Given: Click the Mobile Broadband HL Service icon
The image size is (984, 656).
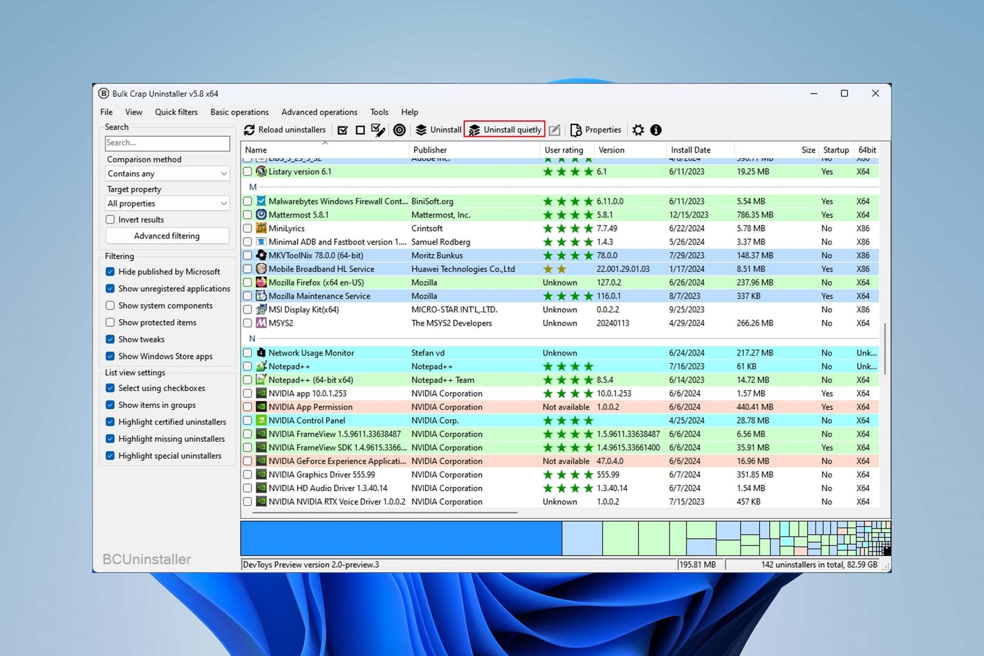Looking at the screenshot, I should [x=261, y=269].
